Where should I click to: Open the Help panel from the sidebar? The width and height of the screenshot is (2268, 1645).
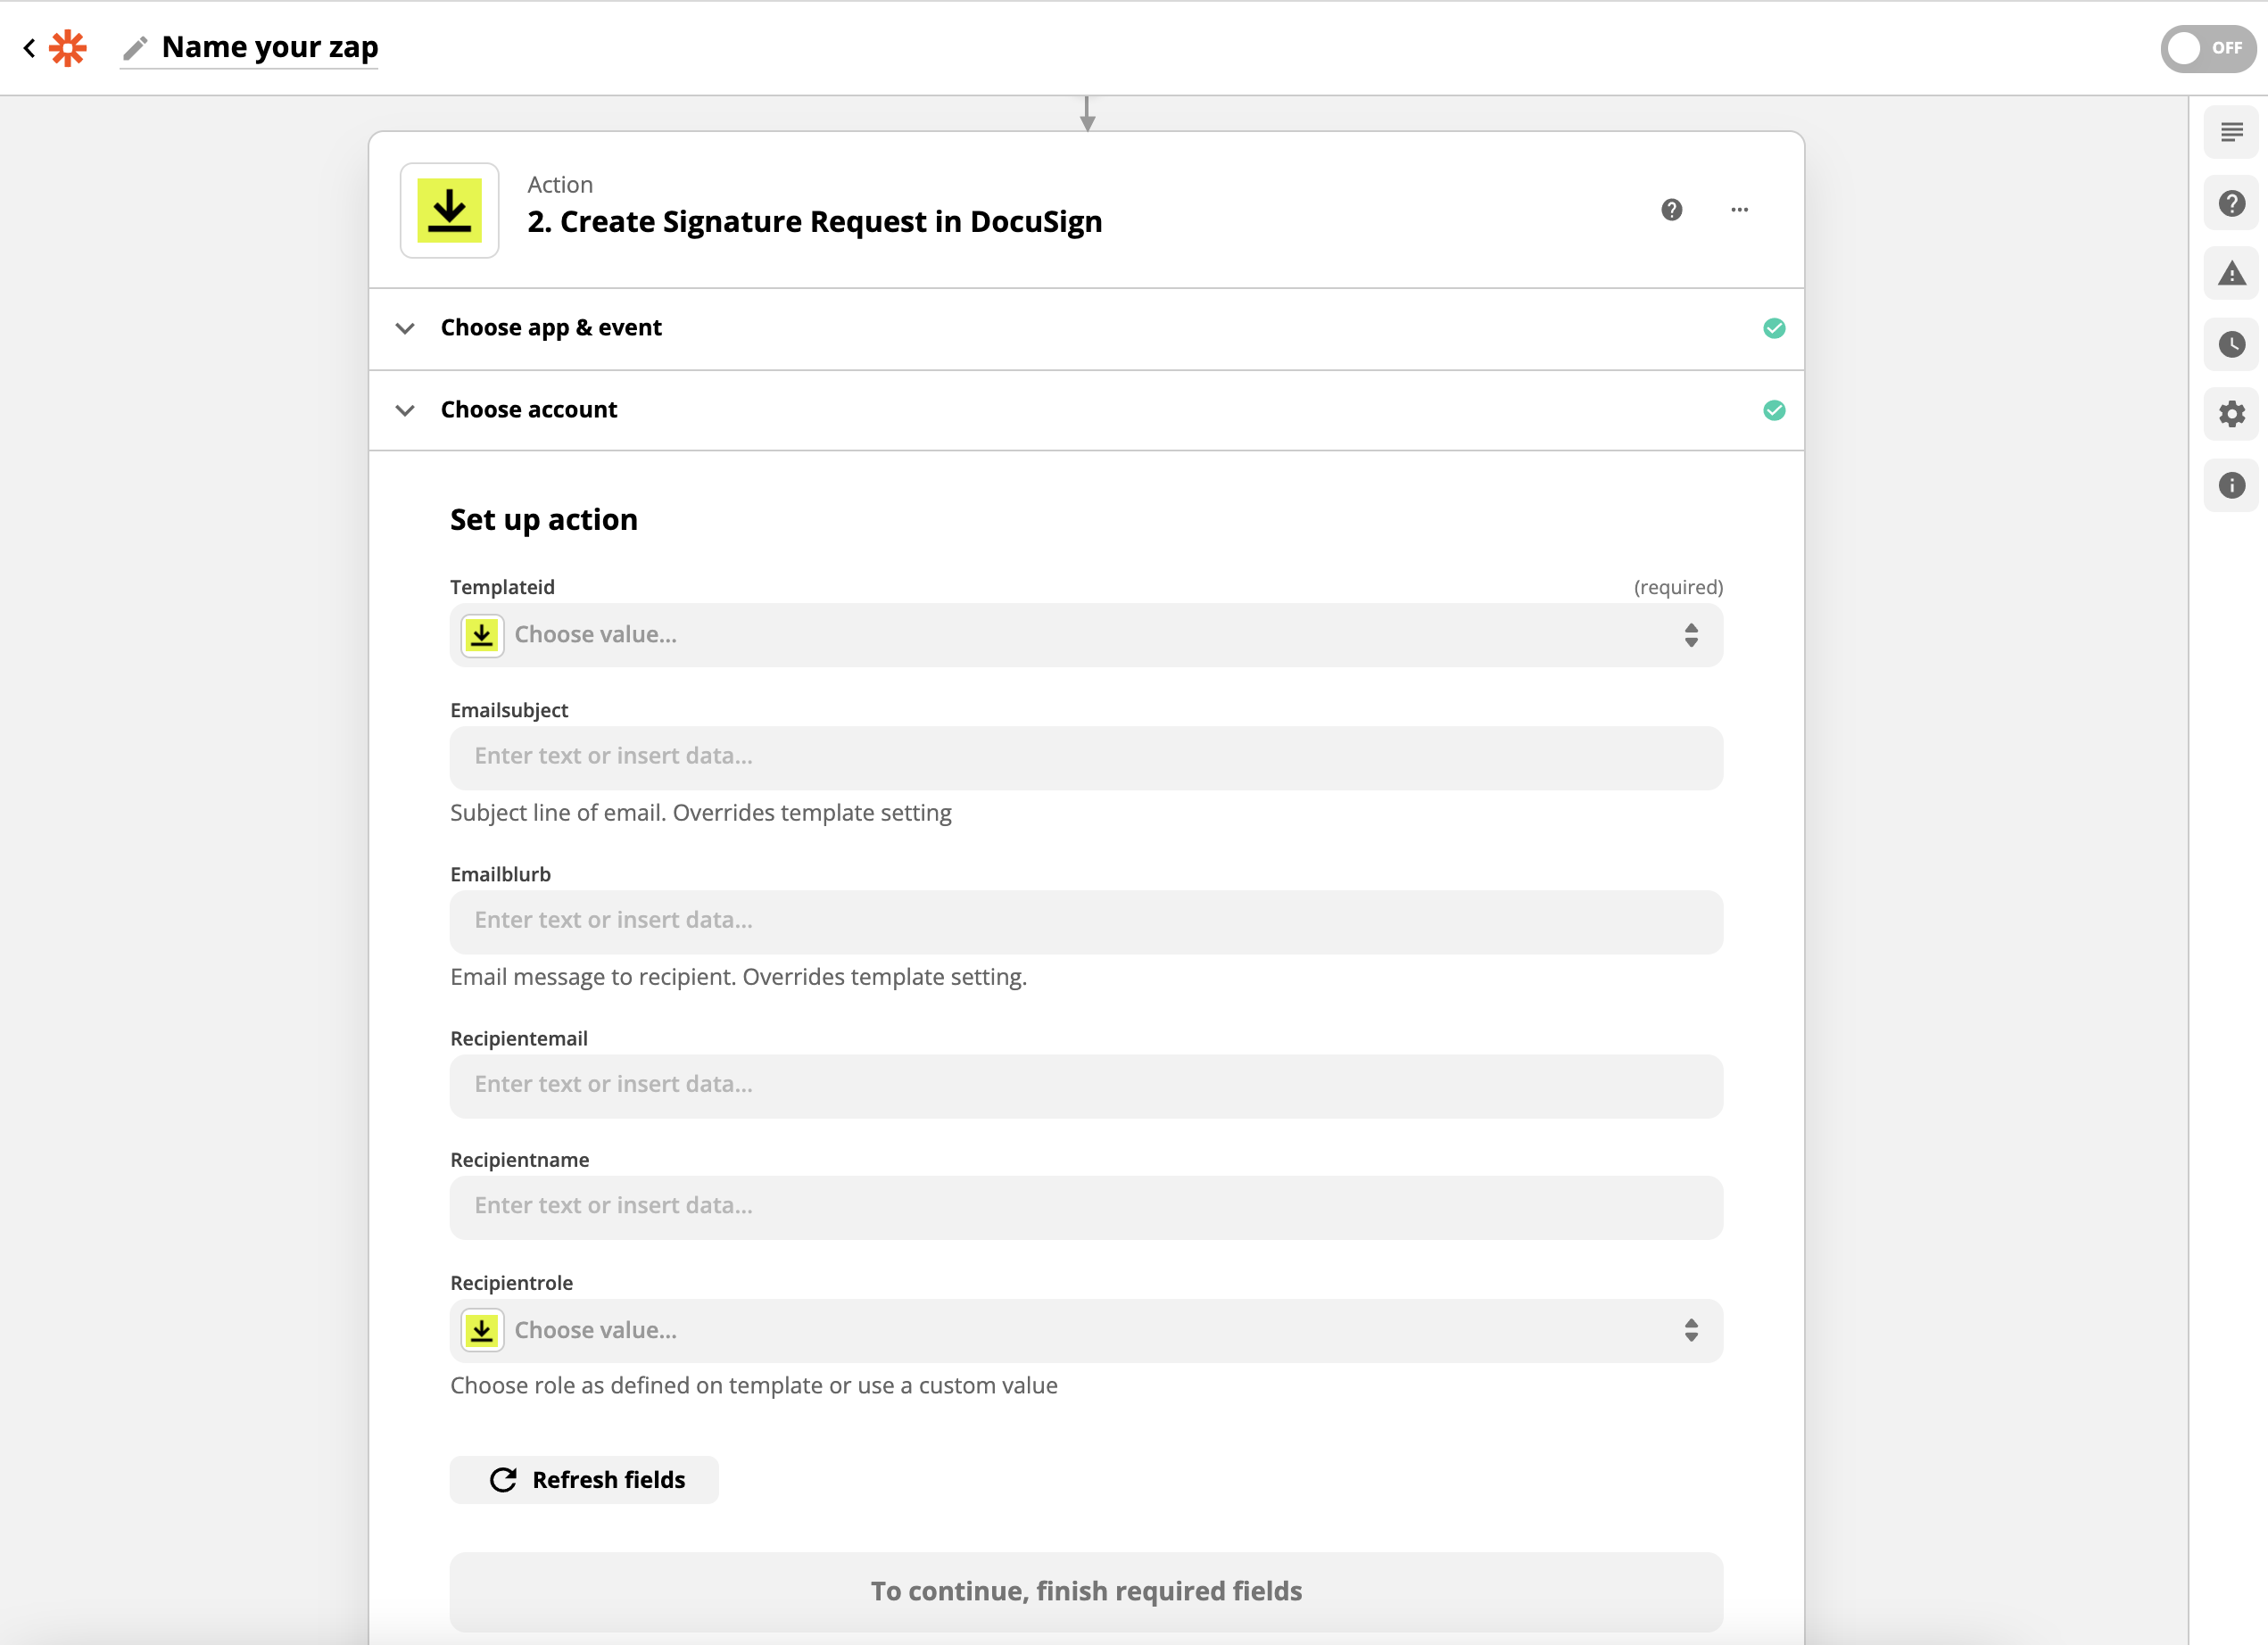point(2231,203)
